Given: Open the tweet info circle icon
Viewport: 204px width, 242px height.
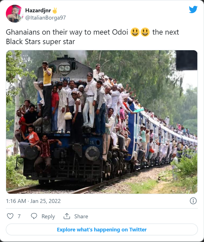Looking at the screenshot, I should pos(193,201).
